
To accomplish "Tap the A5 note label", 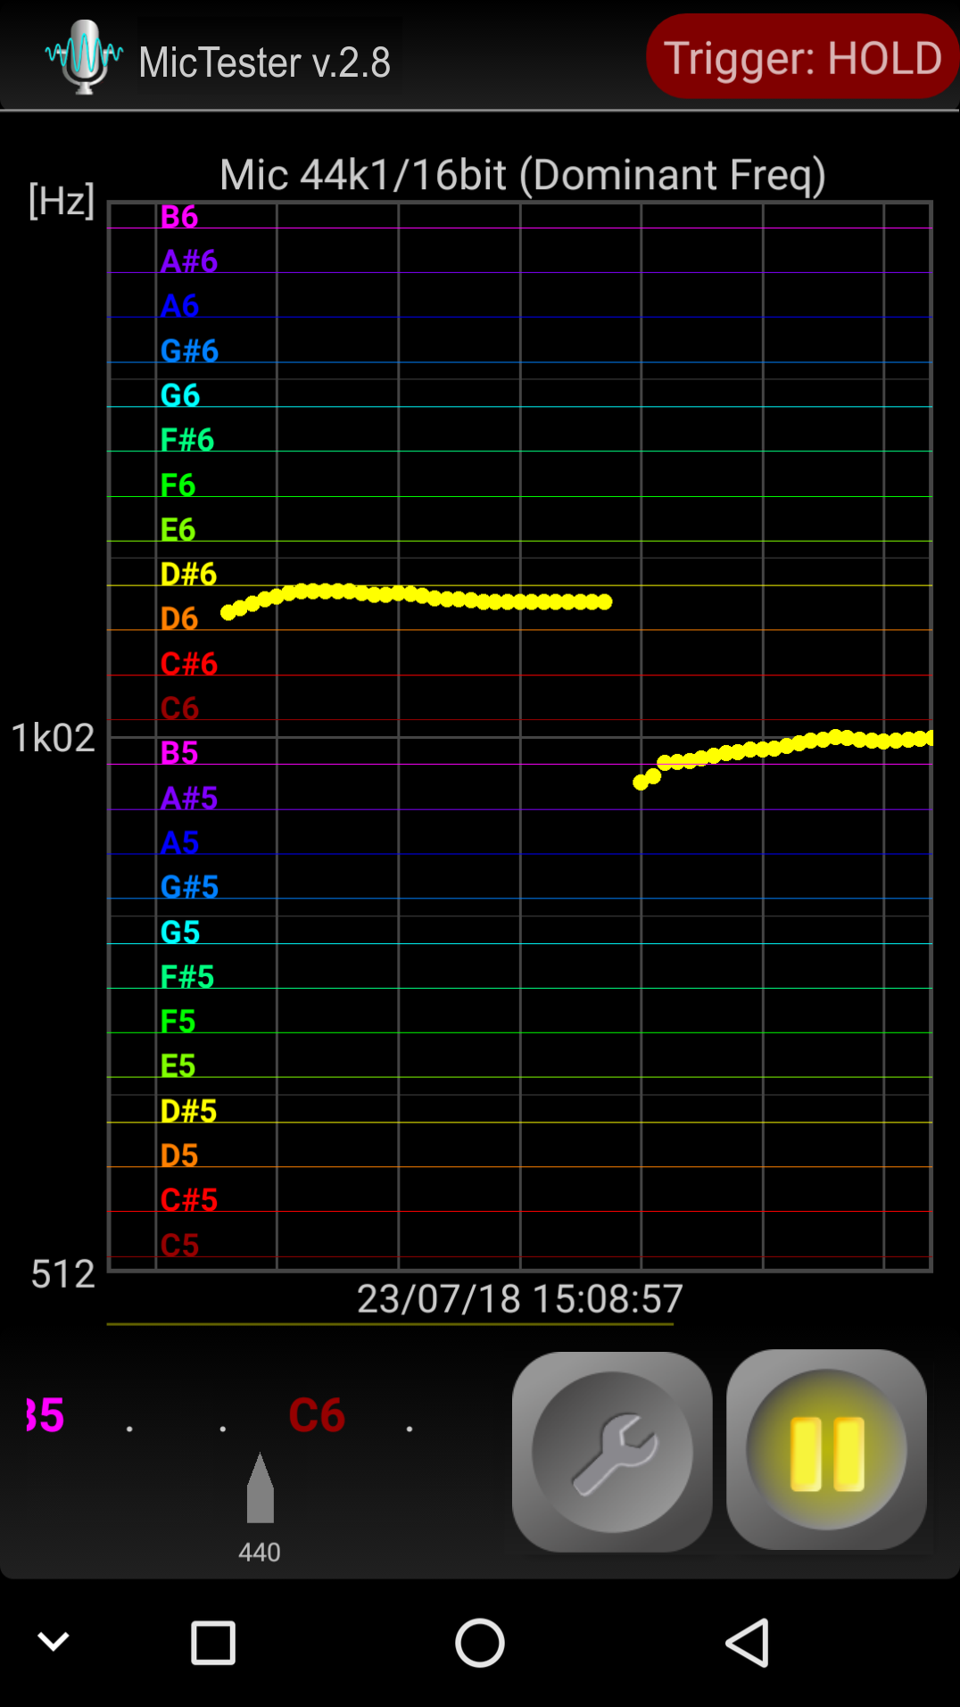I will pos(179,843).
